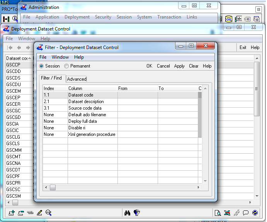267x222 pixels.
Task: Click the binoculars find icon
Action: click(x=127, y=213)
